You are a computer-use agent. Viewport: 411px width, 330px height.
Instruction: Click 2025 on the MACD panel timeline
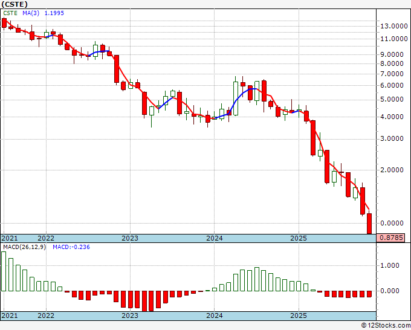coord(299,315)
